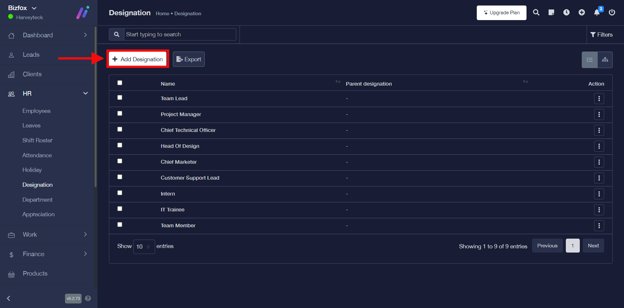Switch to hierarchy chart view
Viewport: 624px width, 308px height.
pyautogui.click(x=605, y=60)
